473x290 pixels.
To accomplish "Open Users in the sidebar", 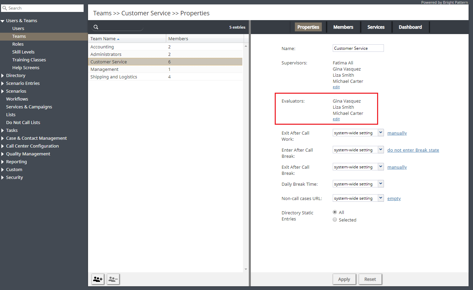I will [x=18, y=29].
